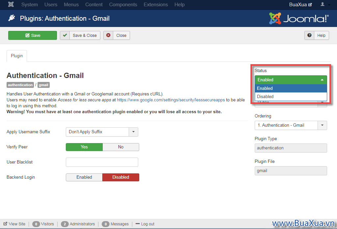
Task: Open the Ordering dropdown arrow
Action: 322,125
